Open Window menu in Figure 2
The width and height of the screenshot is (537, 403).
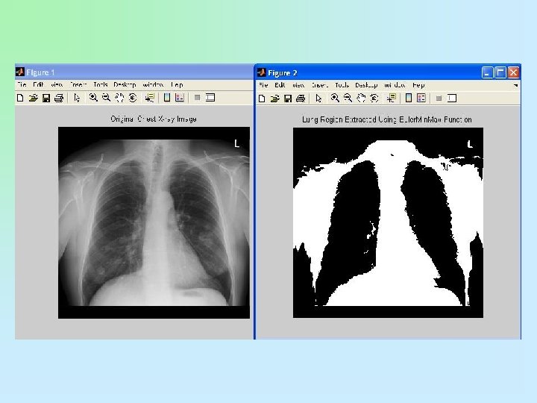pyautogui.click(x=395, y=85)
